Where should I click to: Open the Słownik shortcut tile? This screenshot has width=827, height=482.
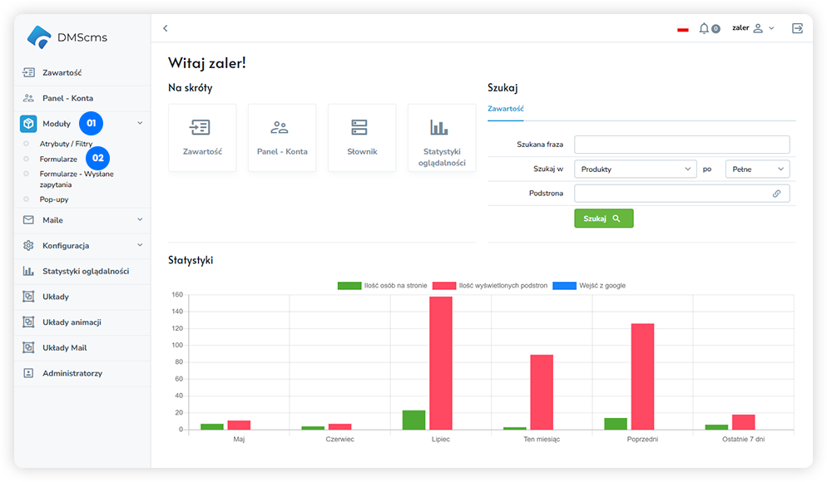[362, 138]
